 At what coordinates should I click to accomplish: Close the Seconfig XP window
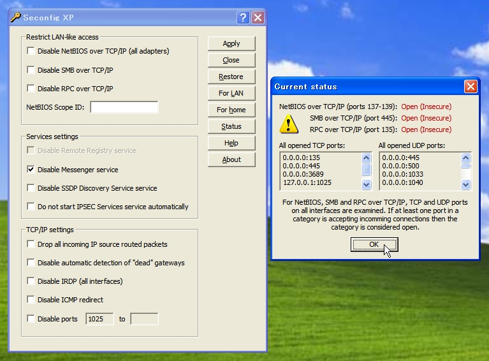tap(258, 17)
